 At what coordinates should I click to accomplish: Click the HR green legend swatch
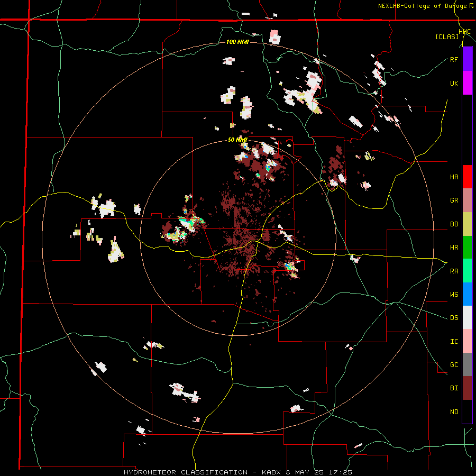[467, 248]
